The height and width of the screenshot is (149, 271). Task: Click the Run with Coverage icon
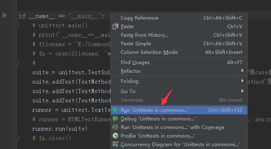point(115,127)
